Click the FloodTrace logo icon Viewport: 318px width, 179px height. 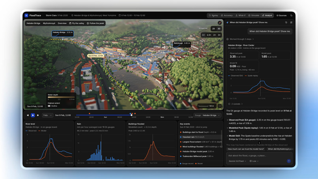coord(26,15)
